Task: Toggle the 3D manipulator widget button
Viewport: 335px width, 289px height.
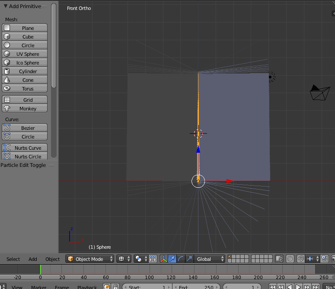Action: 164,259
